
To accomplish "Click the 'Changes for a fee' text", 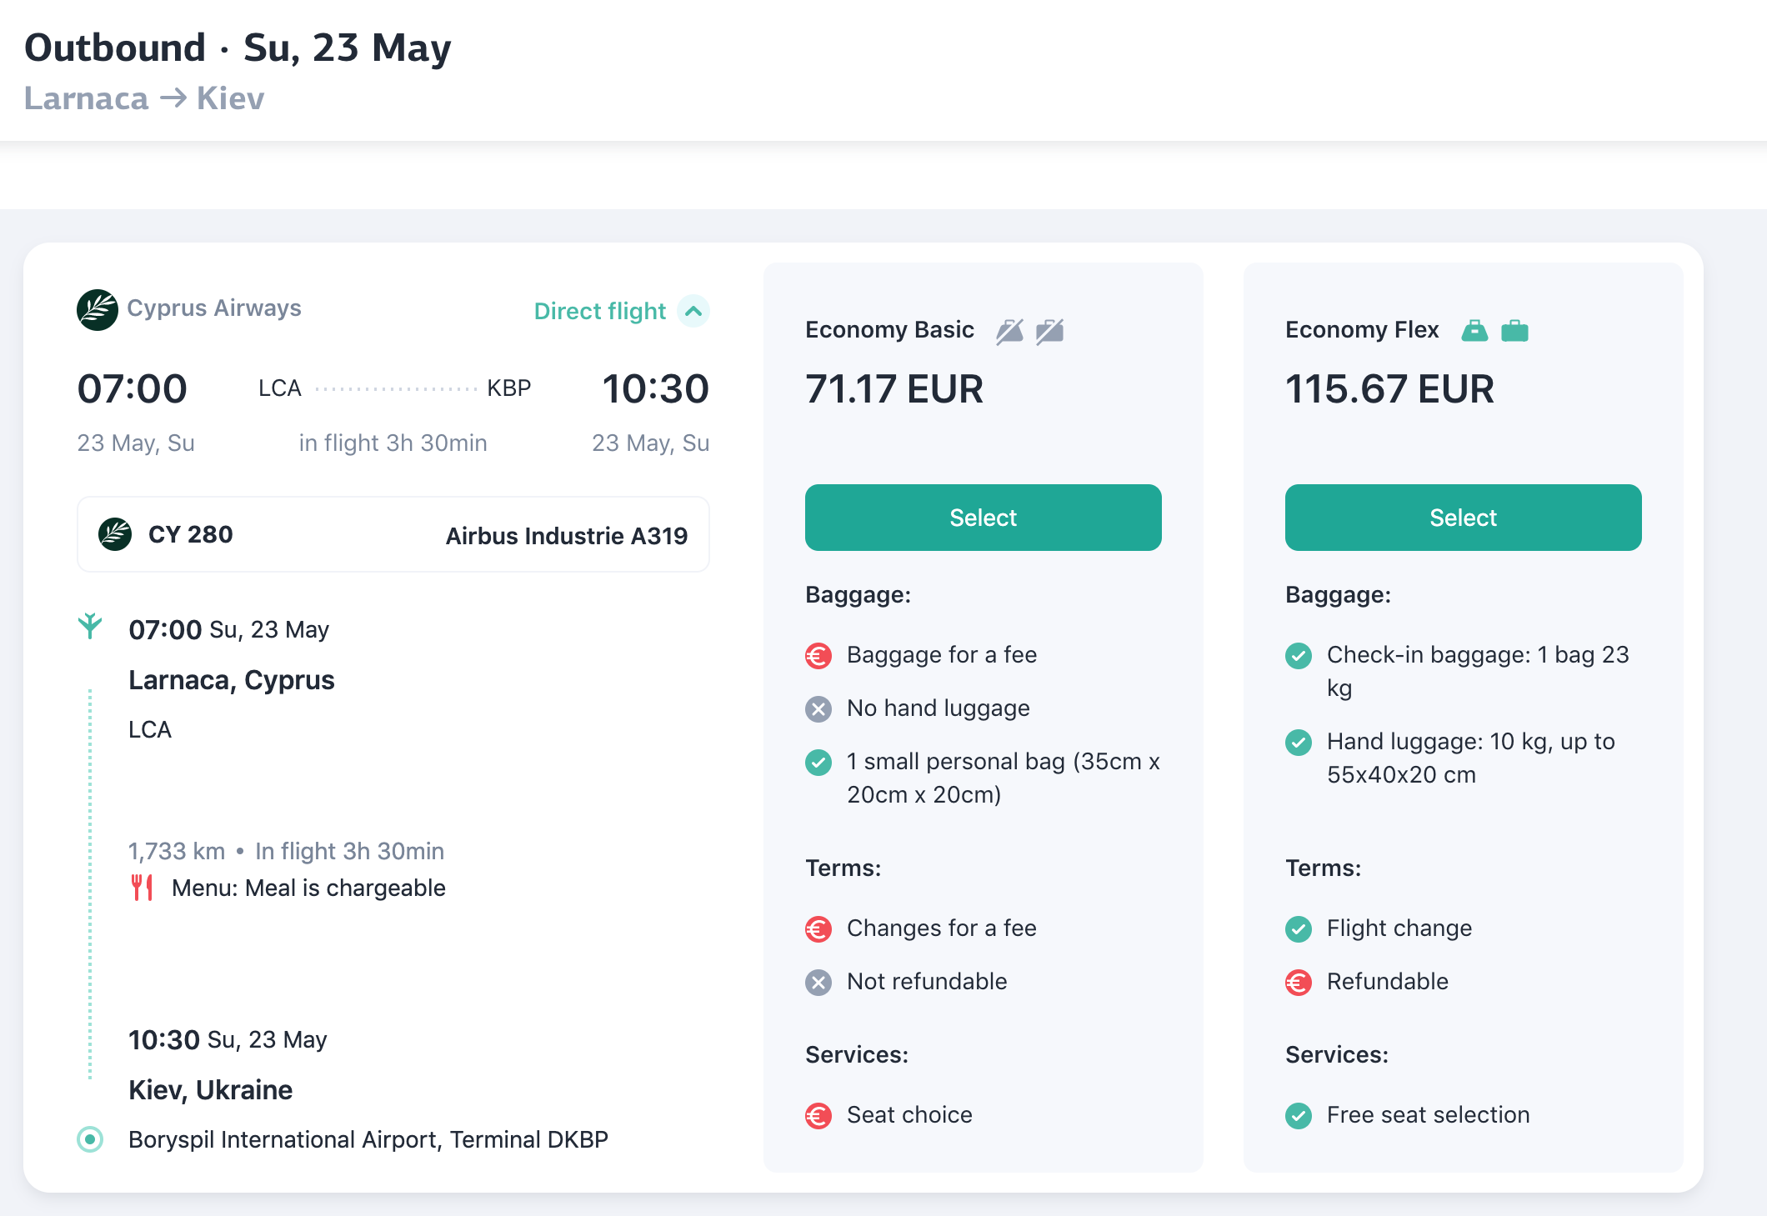I will pos(942,928).
